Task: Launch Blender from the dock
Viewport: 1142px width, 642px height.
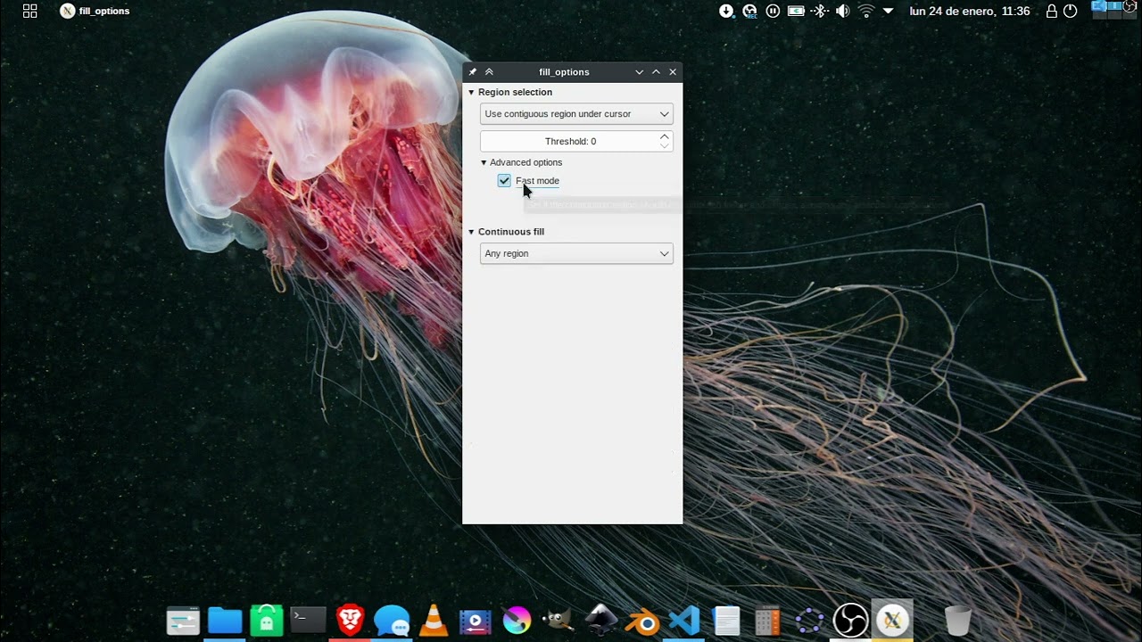Action: pyautogui.click(x=642, y=621)
